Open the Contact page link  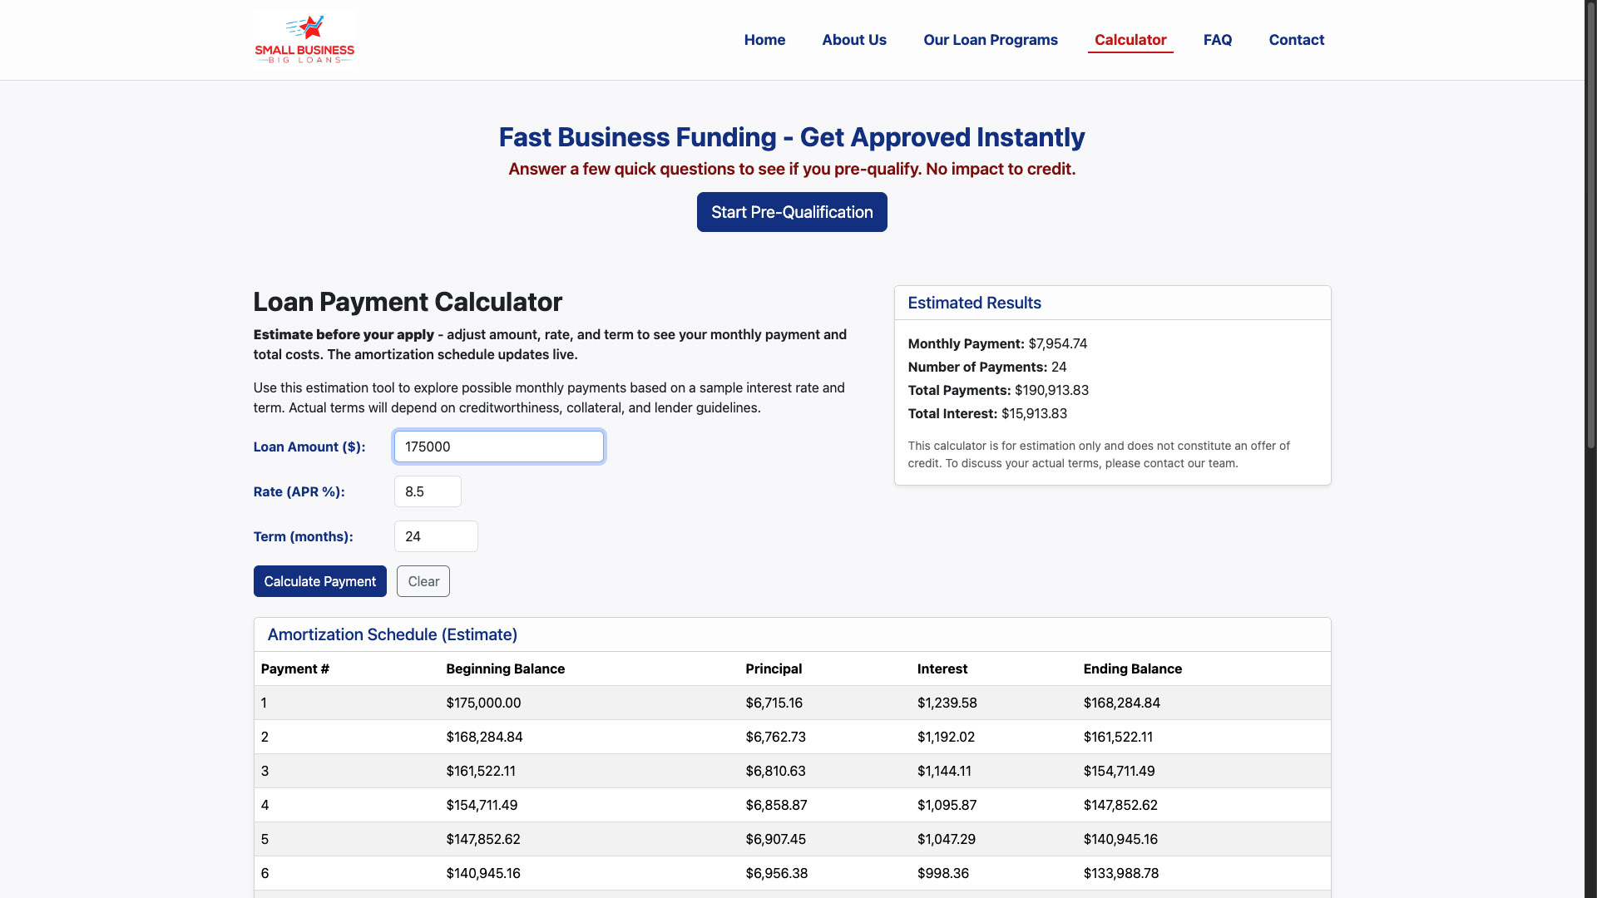[1296, 40]
